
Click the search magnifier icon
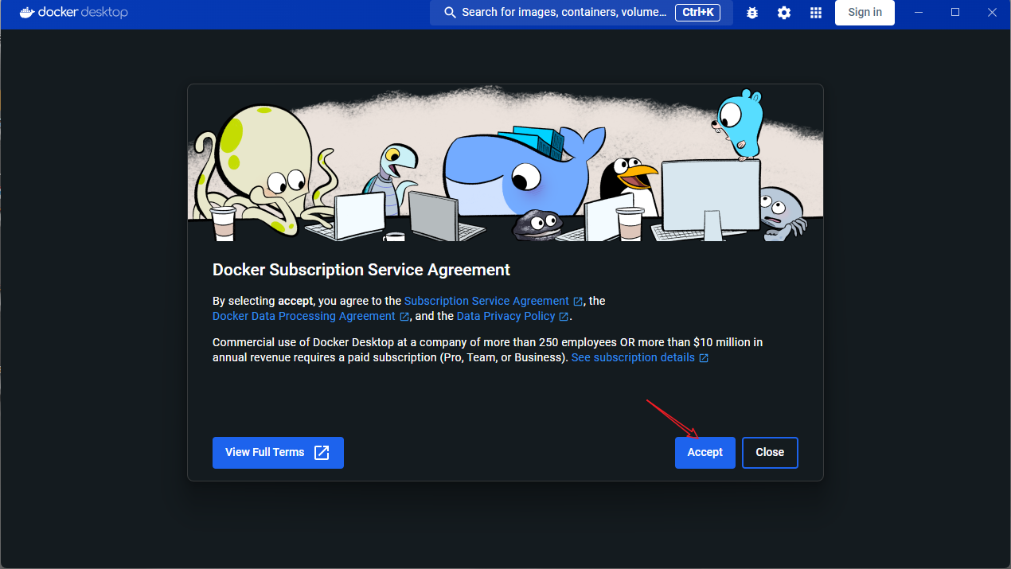coord(450,13)
